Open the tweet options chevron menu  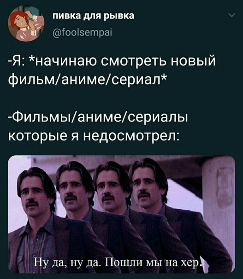point(232,16)
